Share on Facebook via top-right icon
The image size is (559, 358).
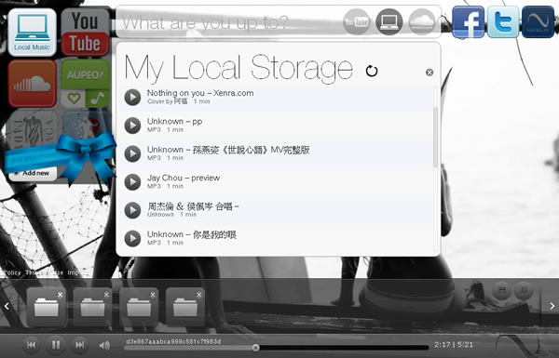[468, 21]
